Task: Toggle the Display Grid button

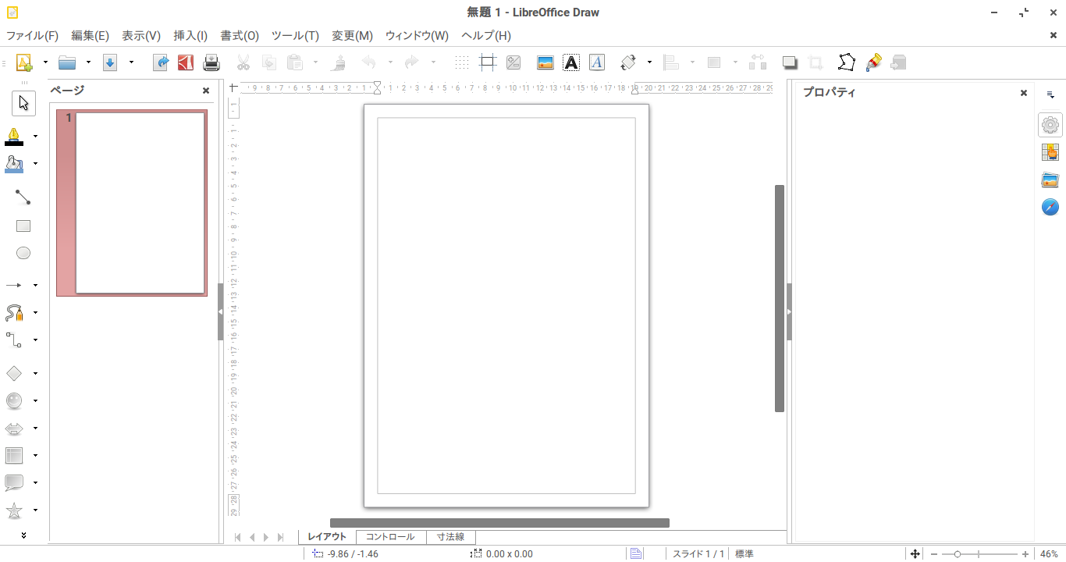Action: click(462, 62)
